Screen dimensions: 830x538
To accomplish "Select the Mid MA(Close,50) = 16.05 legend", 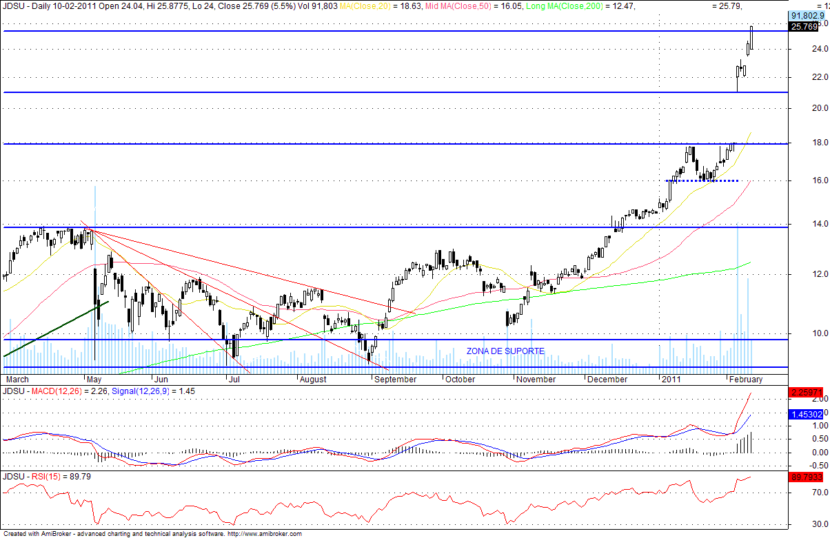I will [475, 6].
